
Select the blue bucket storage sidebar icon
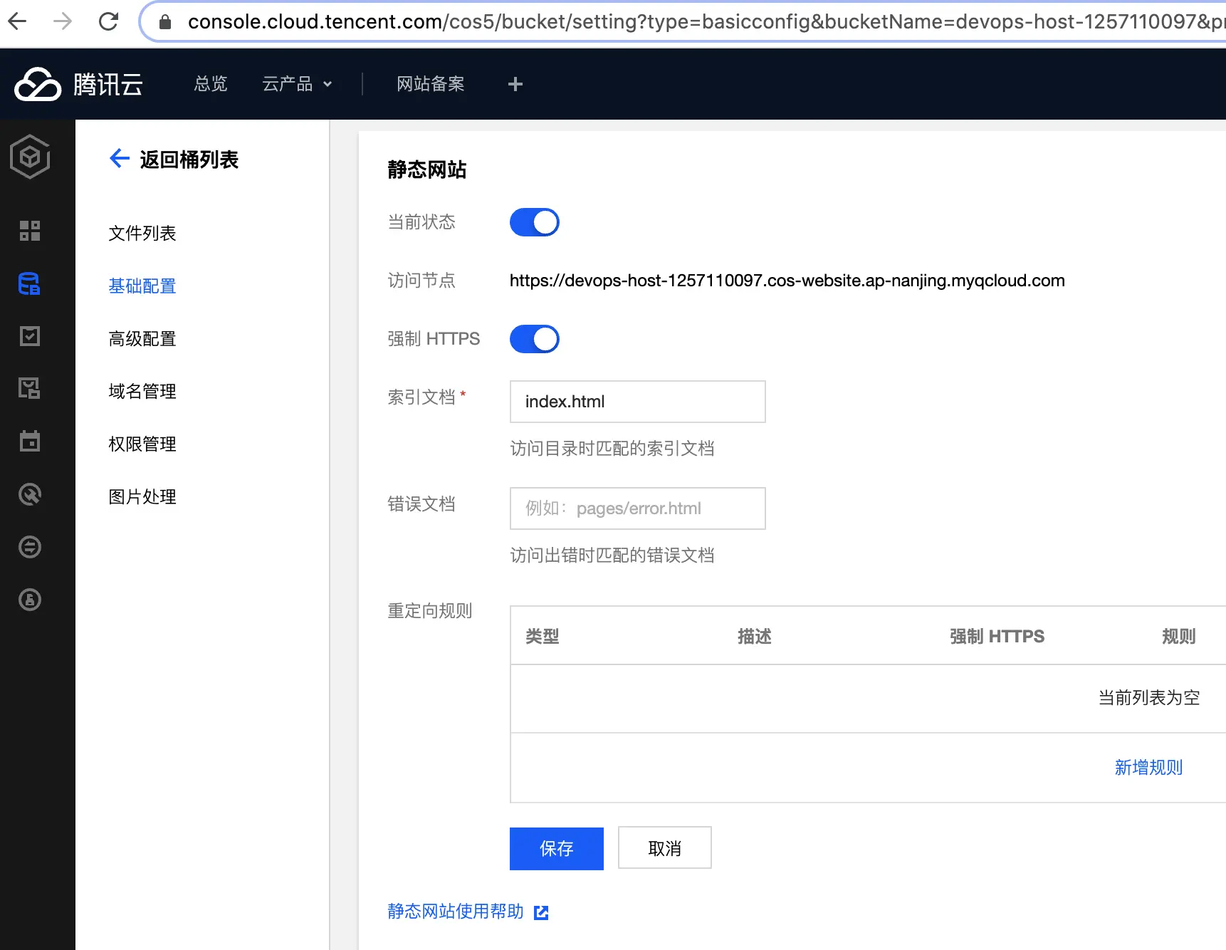[29, 283]
